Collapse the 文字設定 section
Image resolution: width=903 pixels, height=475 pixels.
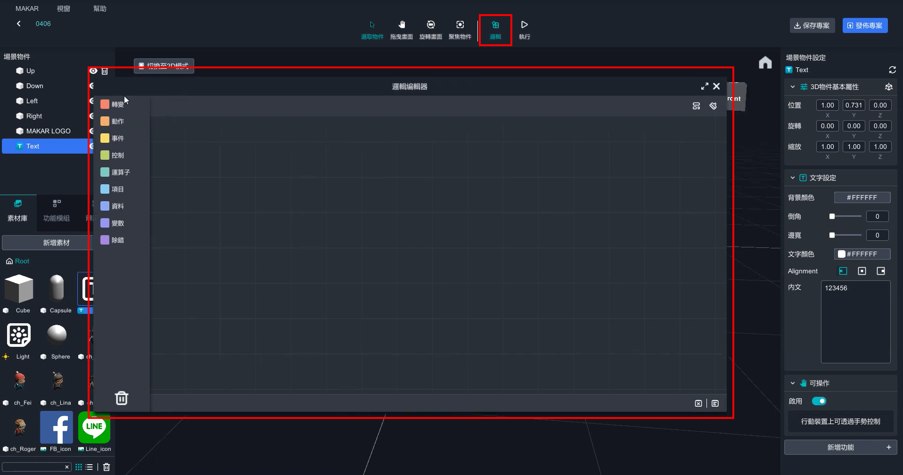[793, 178]
